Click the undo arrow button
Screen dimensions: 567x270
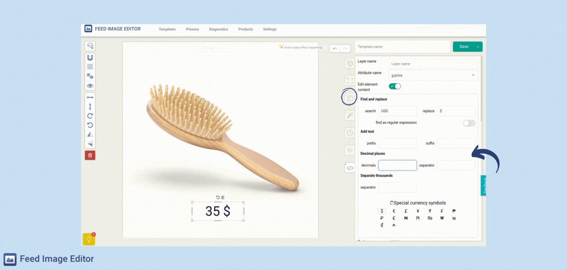[x=334, y=49]
